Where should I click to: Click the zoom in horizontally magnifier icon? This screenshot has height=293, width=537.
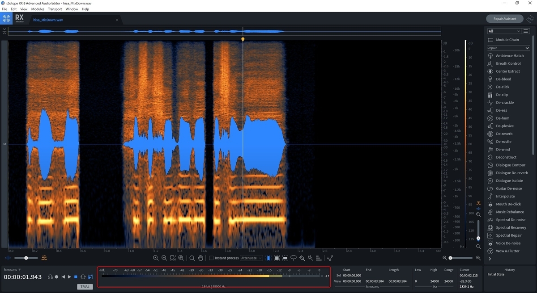156,258
